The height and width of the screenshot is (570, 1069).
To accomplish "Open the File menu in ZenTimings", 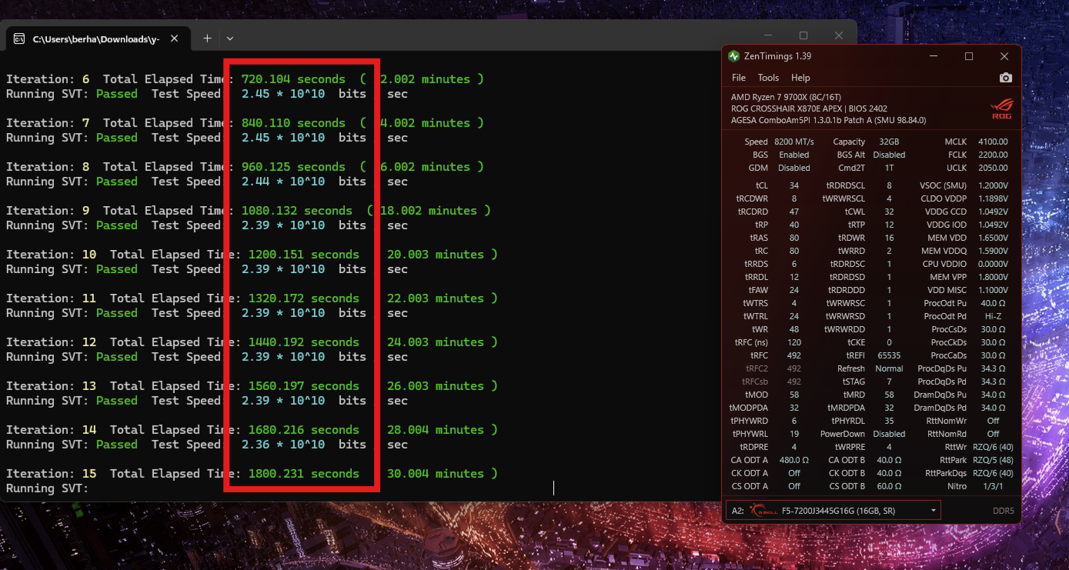I will tap(739, 78).
